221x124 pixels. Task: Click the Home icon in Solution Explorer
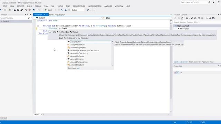point(182,18)
